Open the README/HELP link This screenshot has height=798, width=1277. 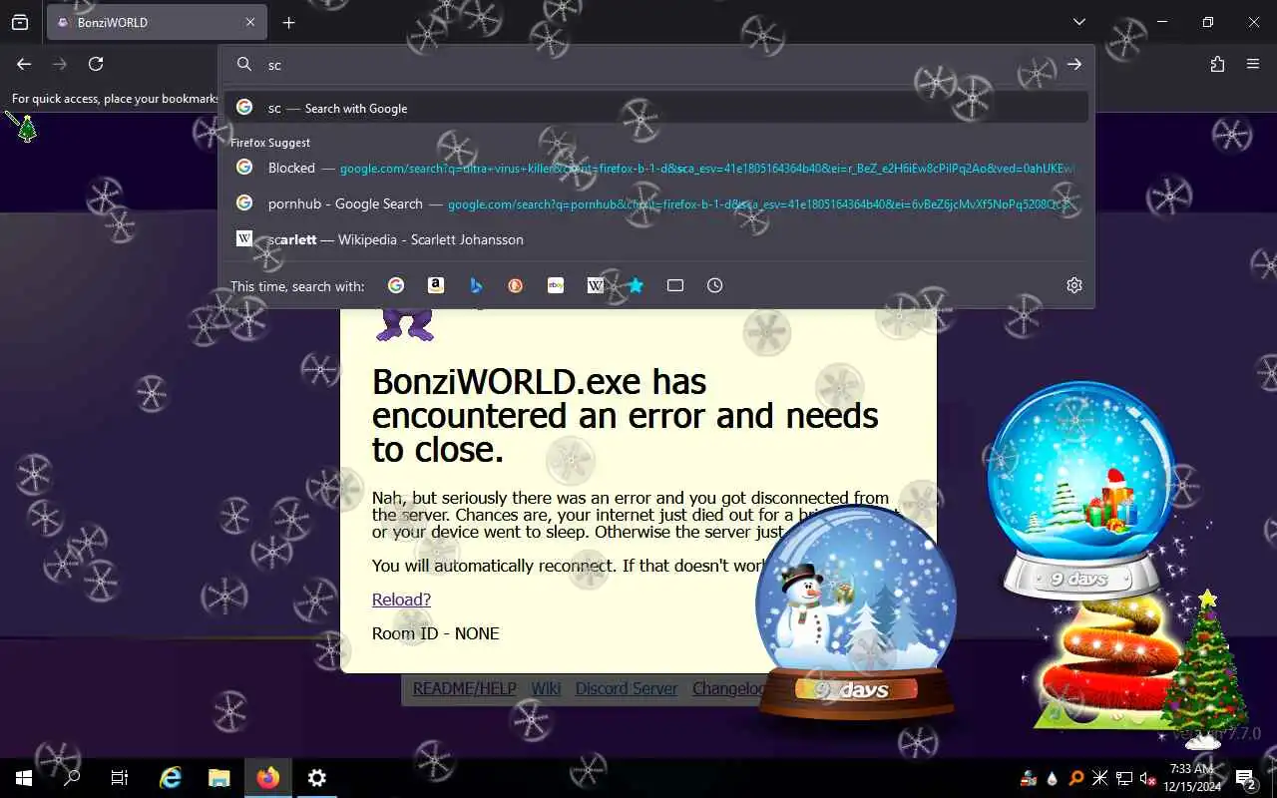pyautogui.click(x=465, y=688)
